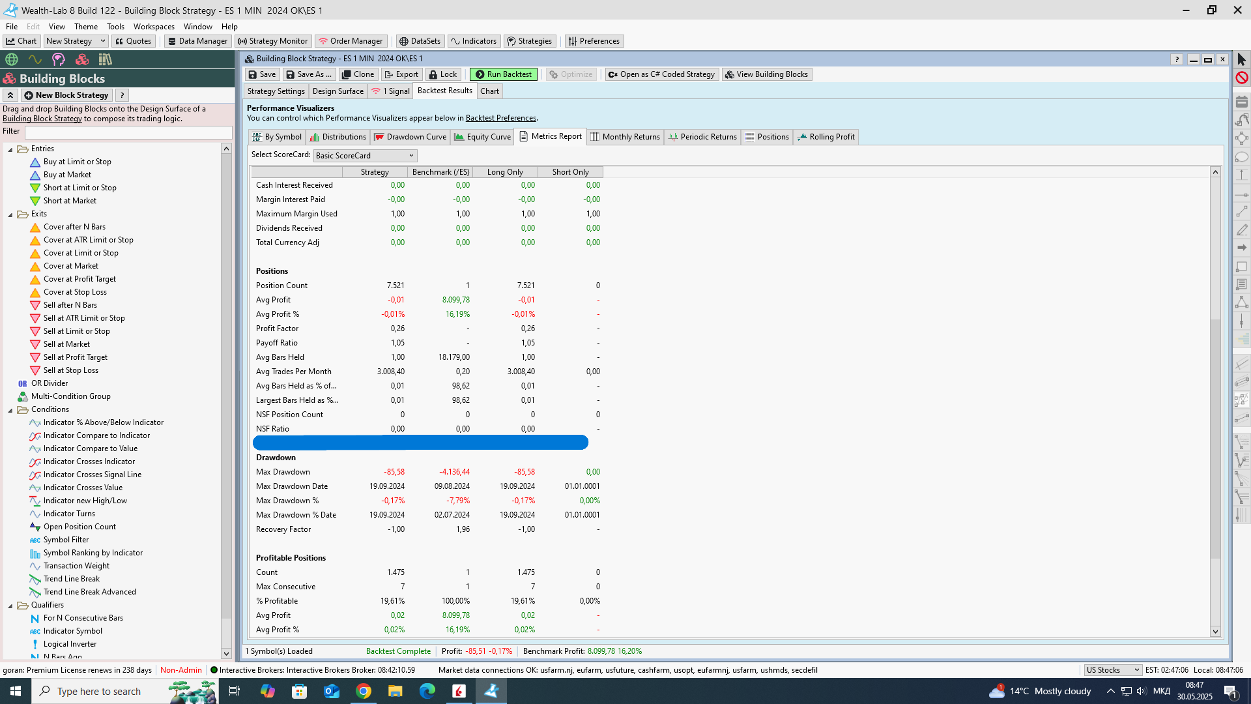Click the New Block Strategy button
The height and width of the screenshot is (704, 1251).
[x=66, y=95]
